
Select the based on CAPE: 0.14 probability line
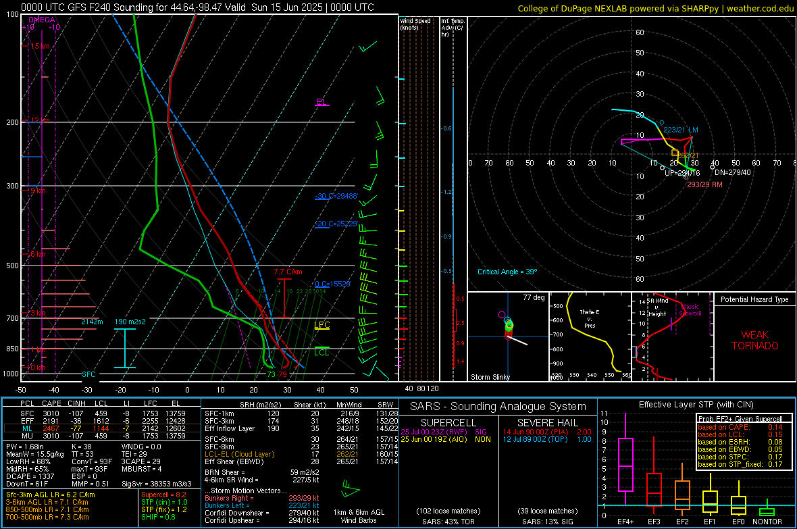(x=740, y=427)
